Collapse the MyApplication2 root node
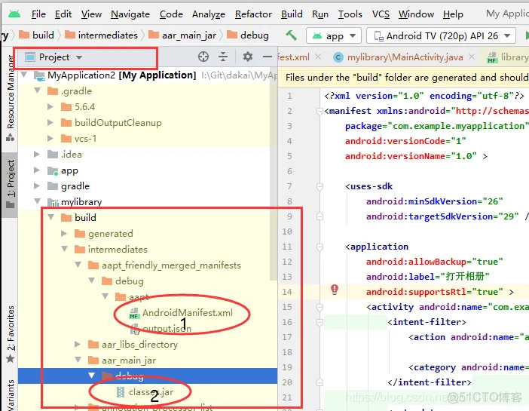529x411 pixels. (x=24, y=75)
